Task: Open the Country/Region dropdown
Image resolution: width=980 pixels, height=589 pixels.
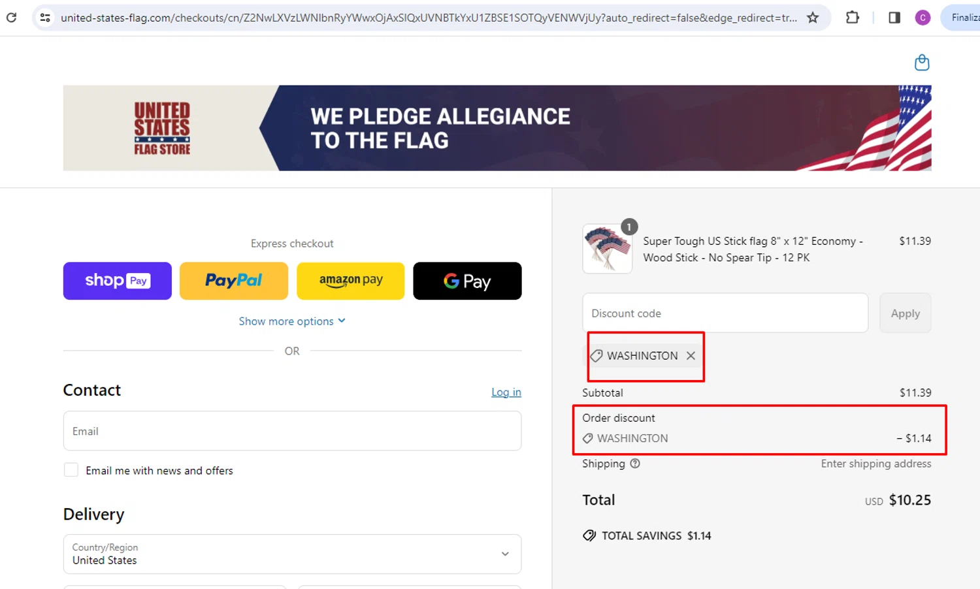Action: click(x=292, y=554)
